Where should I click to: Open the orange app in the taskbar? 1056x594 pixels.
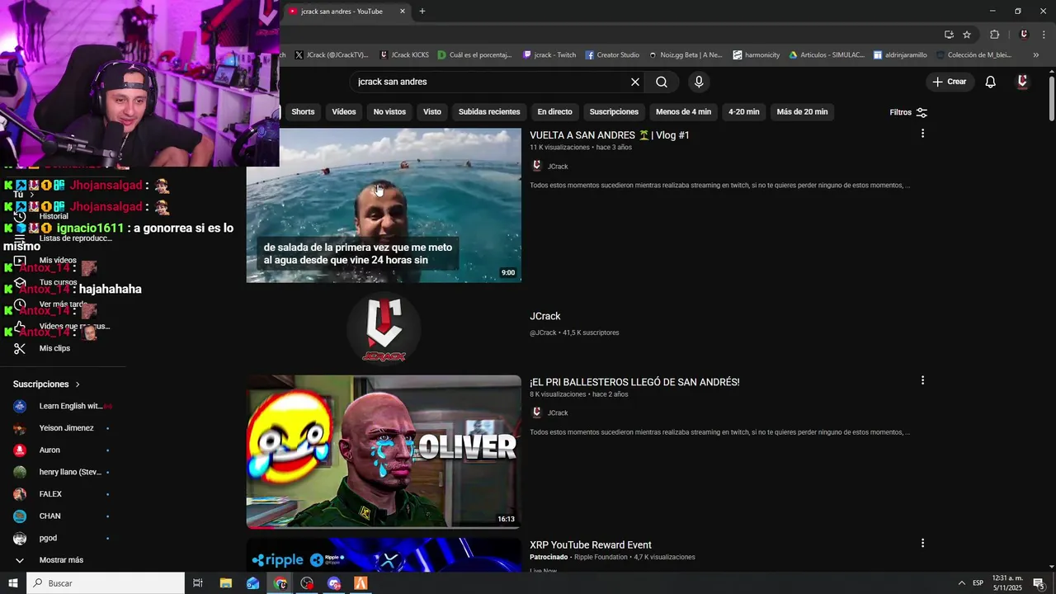(x=361, y=583)
